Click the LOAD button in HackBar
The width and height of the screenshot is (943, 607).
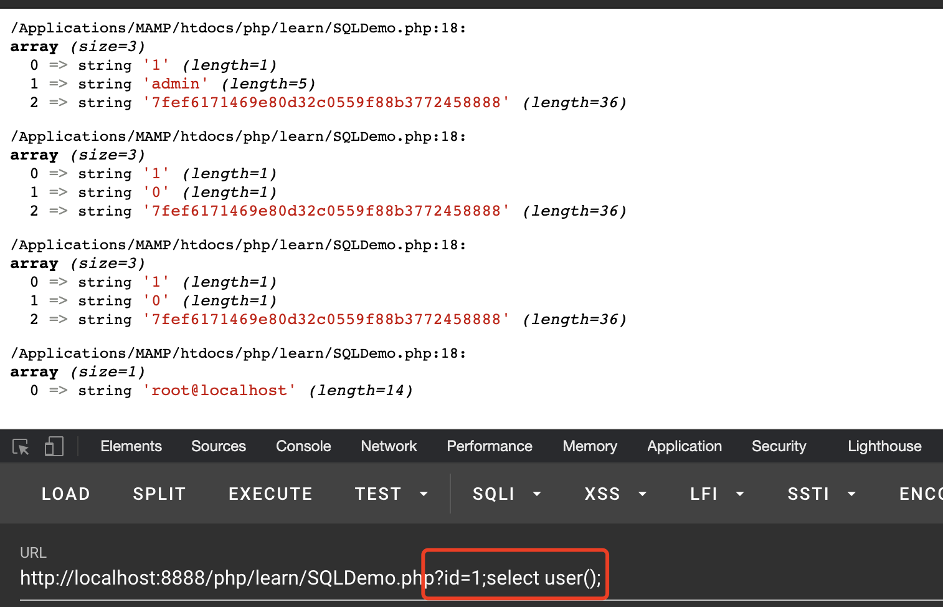pos(66,494)
